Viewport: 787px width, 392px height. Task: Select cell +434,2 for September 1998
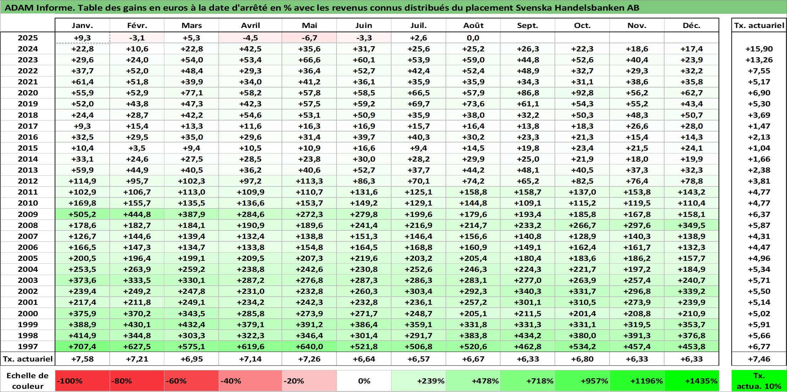click(x=528, y=335)
